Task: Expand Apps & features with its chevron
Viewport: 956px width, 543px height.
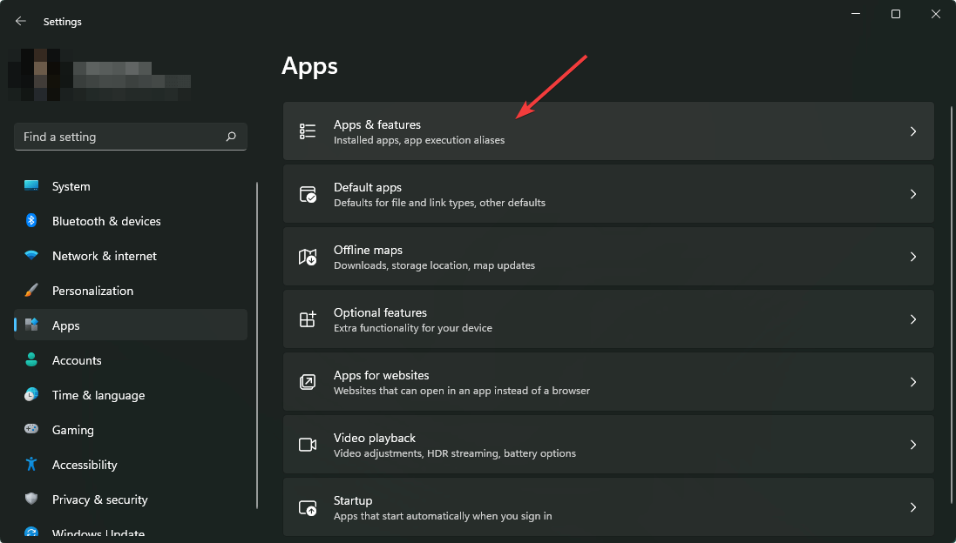Action: [x=913, y=131]
